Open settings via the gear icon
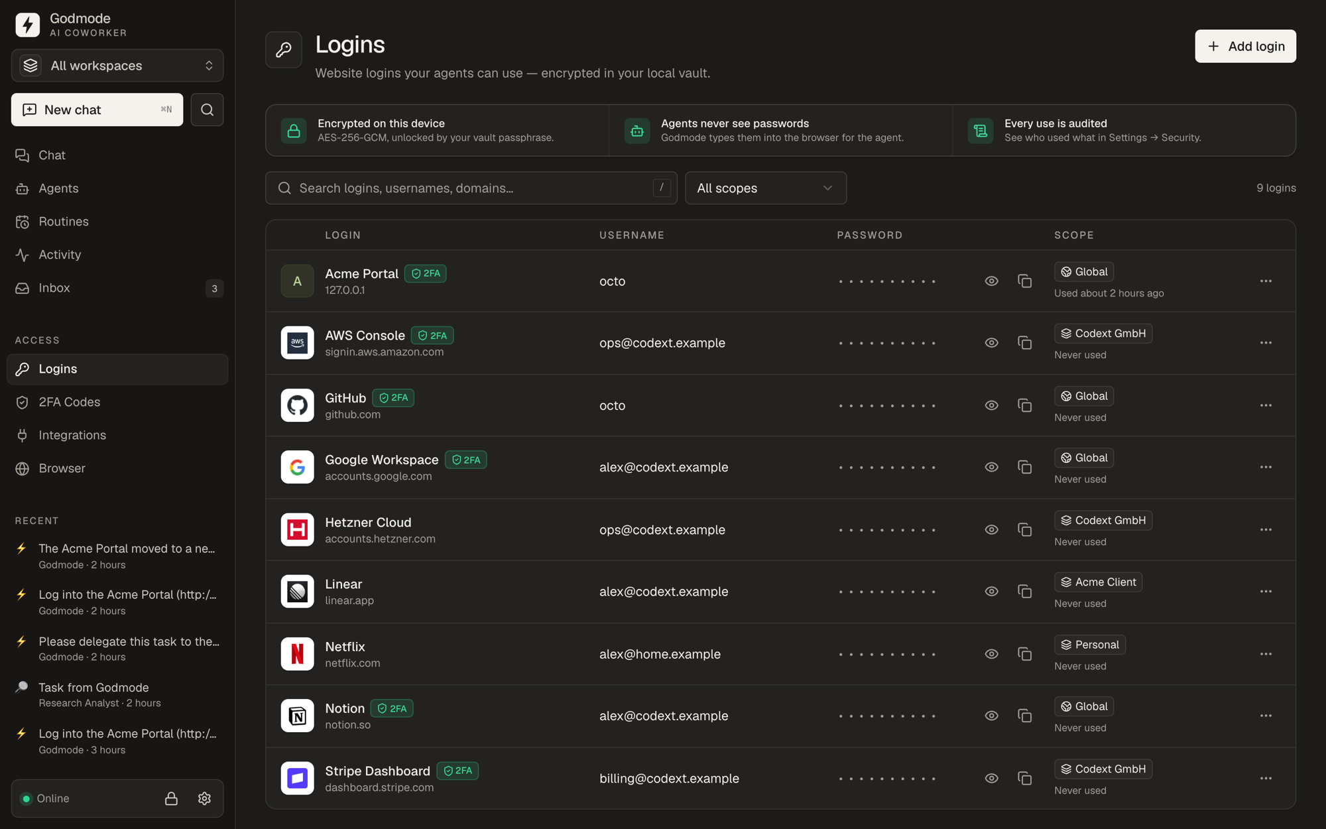The image size is (1326, 829). [x=204, y=798]
